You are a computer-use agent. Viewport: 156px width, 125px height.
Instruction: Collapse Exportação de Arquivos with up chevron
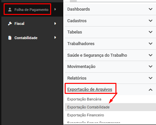click(x=150, y=90)
